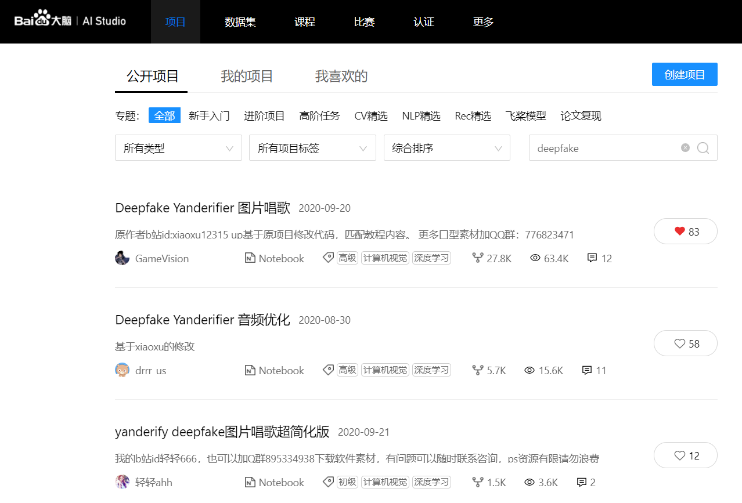Open the 数据集 navigation menu
Viewport: 742px width, 503px height.
tap(240, 21)
